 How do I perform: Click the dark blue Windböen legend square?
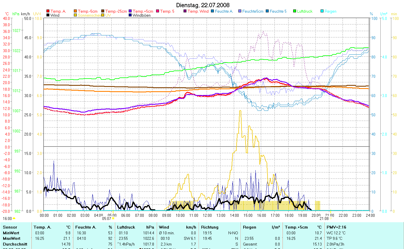(x=130, y=15)
